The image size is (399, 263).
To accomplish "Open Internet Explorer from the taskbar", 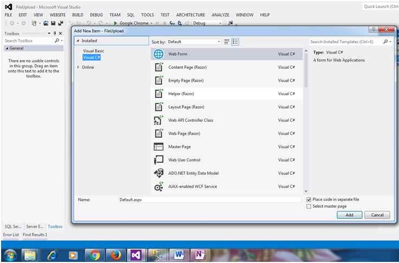I will pyautogui.click(x=52, y=255).
